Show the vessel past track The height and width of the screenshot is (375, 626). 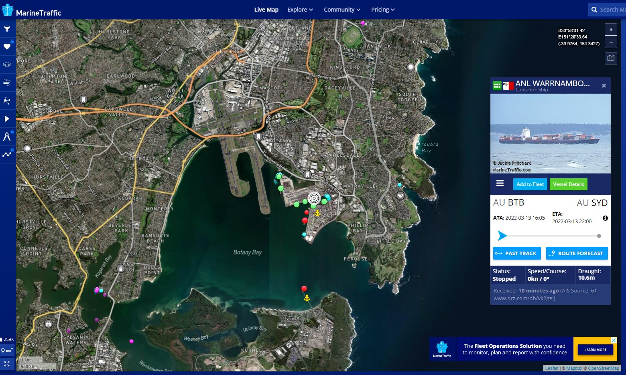pos(517,253)
